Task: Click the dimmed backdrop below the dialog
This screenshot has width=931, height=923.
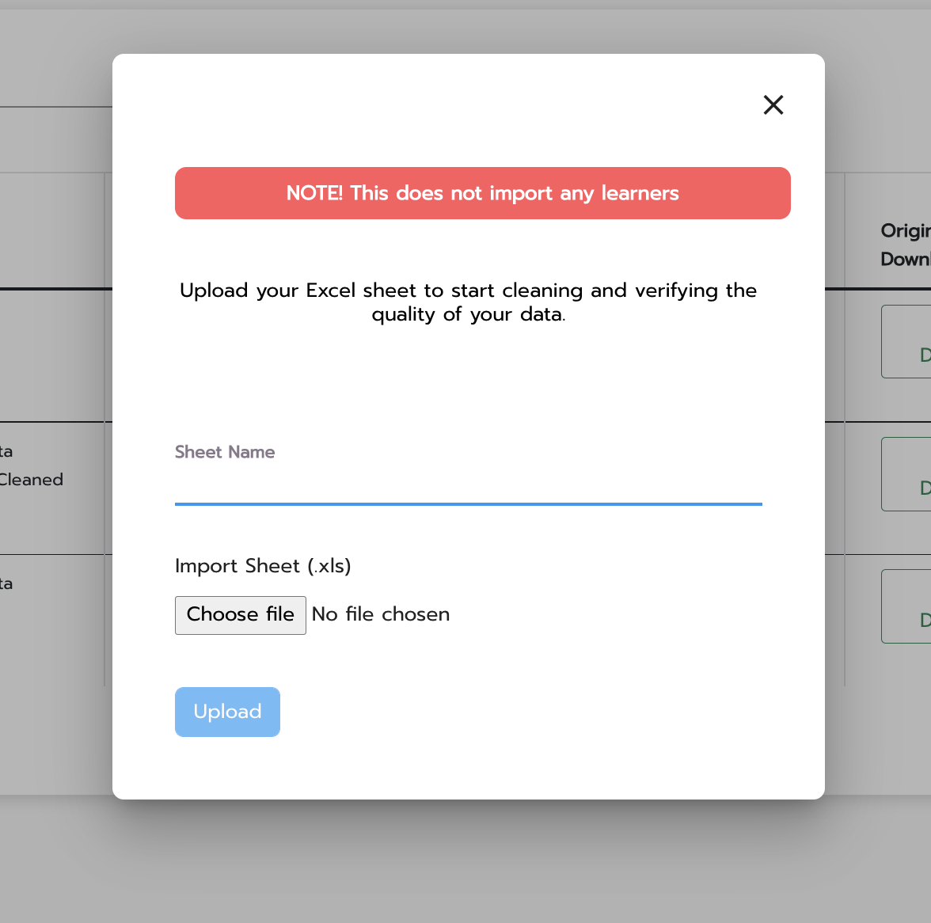Action: (465, 863)
